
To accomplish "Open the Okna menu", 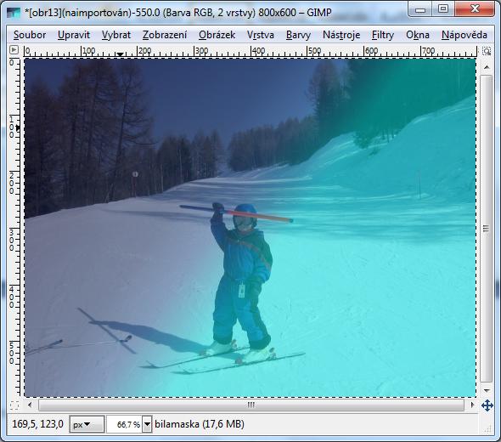I will (x=418, y=35).
